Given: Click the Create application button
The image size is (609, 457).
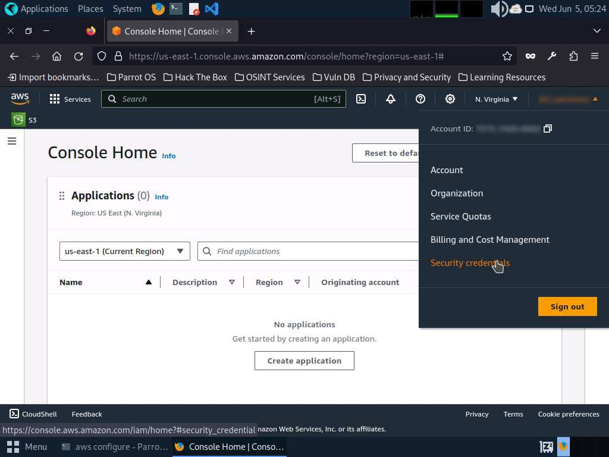Looking at the screenshot, I should coord(304,361).
